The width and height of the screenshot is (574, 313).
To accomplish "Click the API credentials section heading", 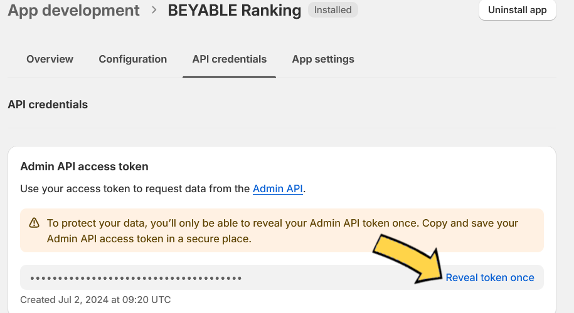I will click(48, 105).
